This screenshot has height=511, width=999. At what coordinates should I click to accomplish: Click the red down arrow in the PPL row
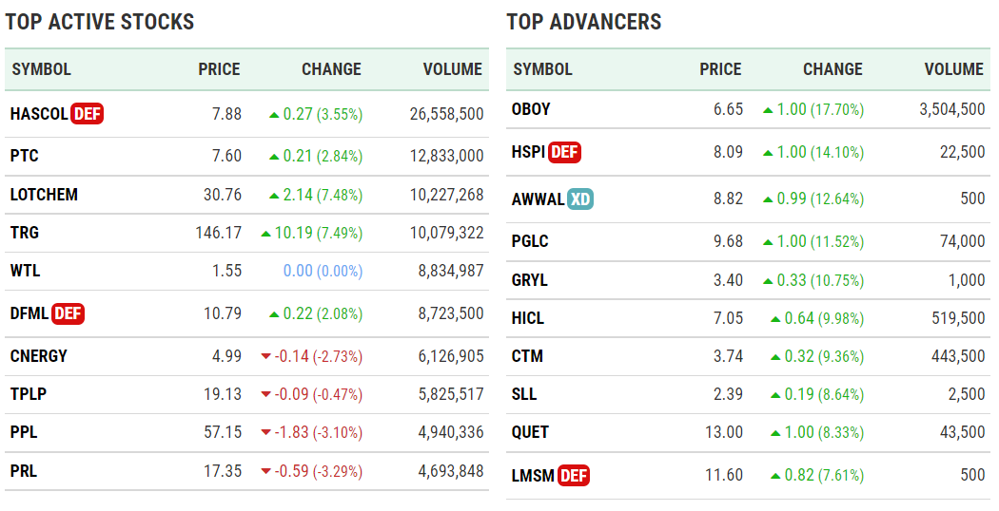pos(265,432)
